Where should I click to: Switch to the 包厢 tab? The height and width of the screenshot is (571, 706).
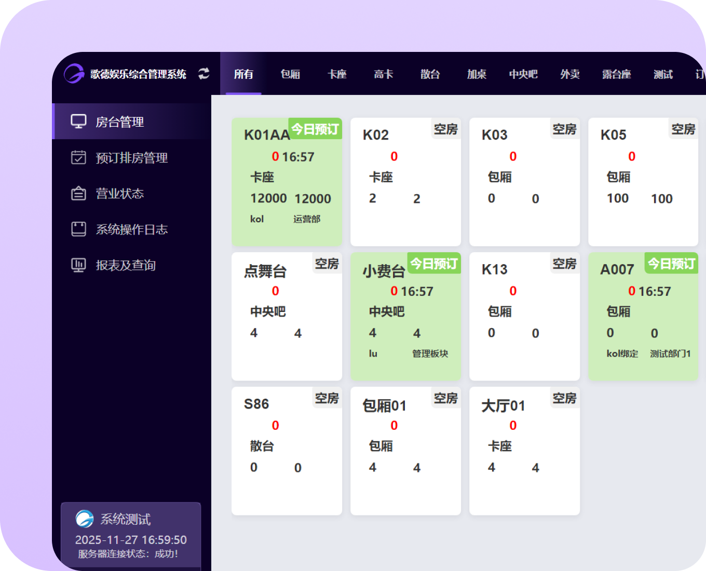pyautogui.click(x=290, y=74)
